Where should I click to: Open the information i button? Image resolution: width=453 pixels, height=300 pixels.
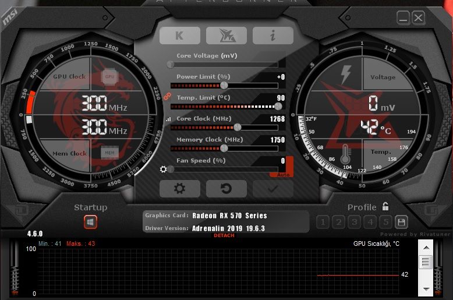273,36
